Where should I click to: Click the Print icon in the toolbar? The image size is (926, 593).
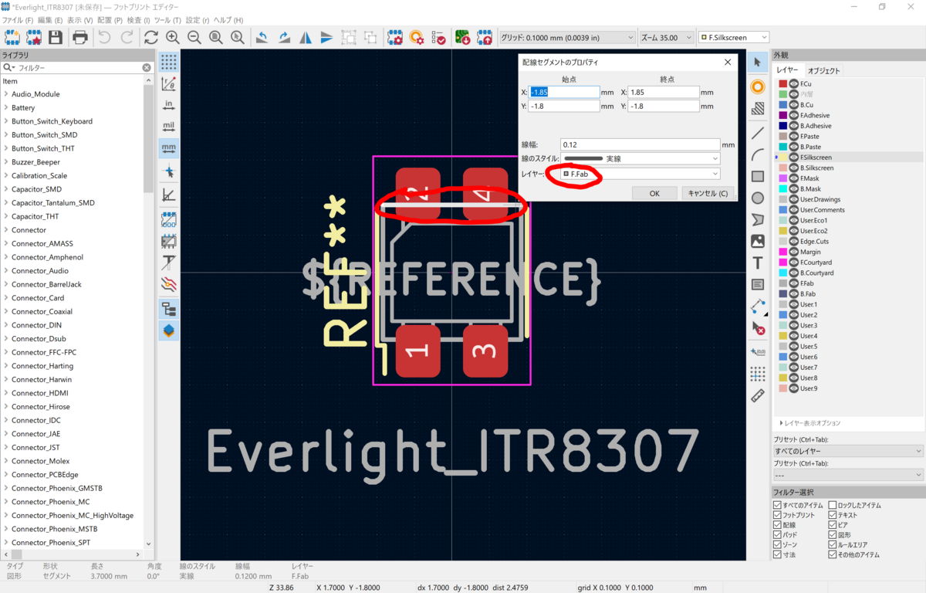point(80,37)
